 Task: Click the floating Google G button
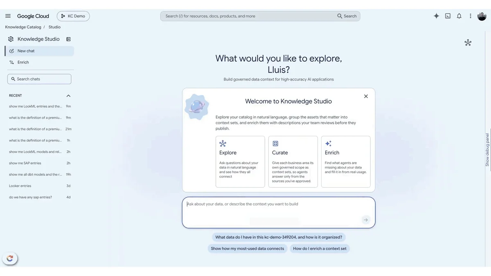point(10,258)
